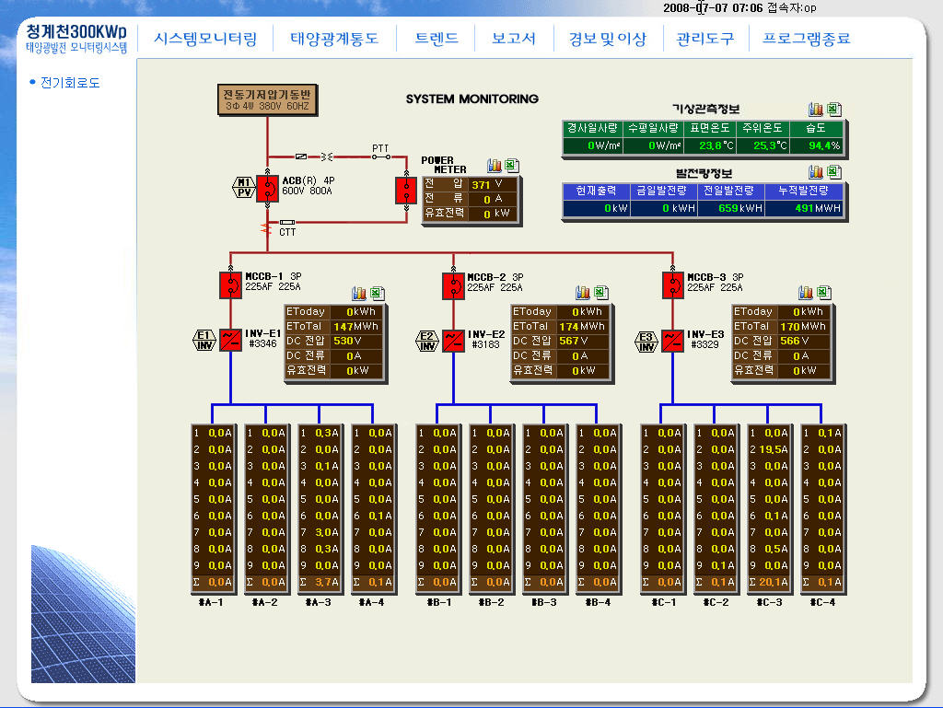Screen dimensions: 943x708
Task: Go to the 경보 및 이상 menu
Action: [608, 39]
